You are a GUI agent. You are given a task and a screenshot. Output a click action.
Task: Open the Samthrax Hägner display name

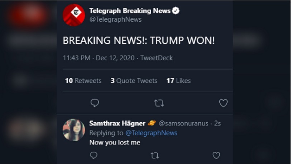117,123
